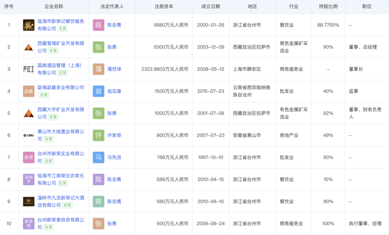This screenshot has width=389, height=235.
Task: Click the 西藏雪域矿业 triangle logo icon
Action: pyautogui.click(x=29, y=47)
